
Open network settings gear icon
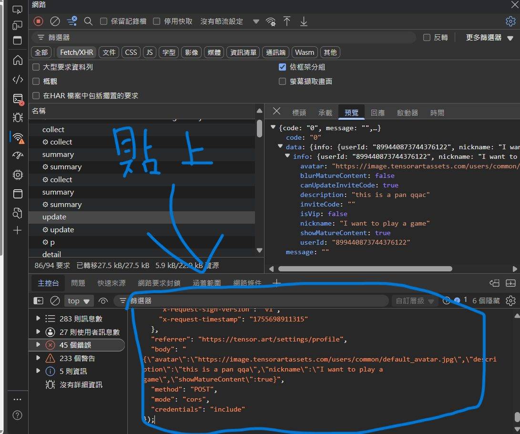(x=510, y=21)
